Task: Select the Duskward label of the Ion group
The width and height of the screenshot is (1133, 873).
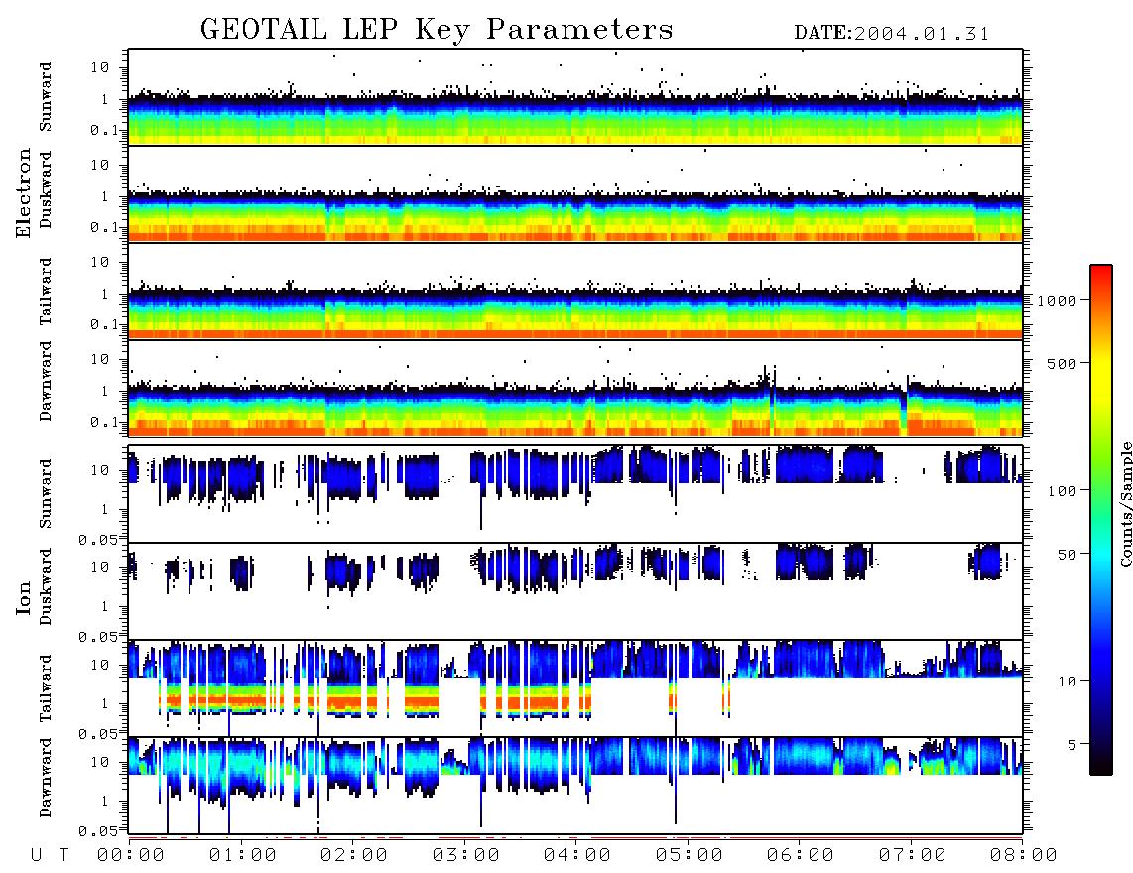Action: 47,586
